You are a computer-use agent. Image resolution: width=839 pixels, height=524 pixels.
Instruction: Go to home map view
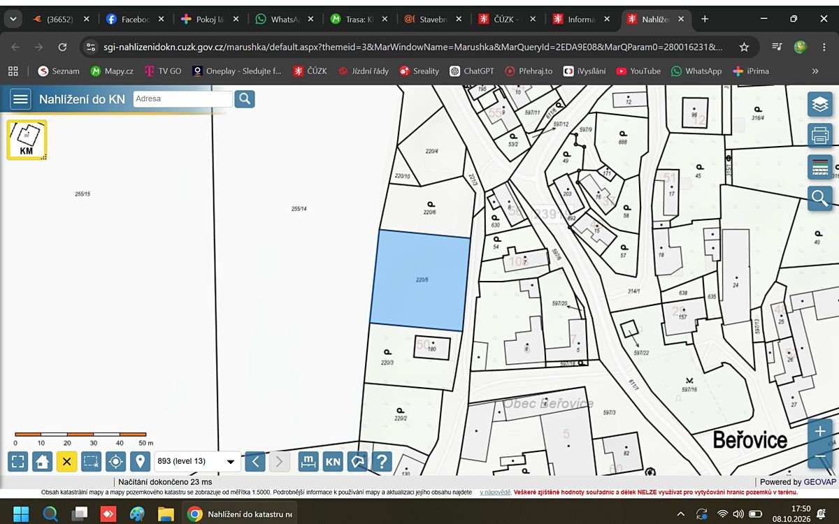click(x=43, y=461)
